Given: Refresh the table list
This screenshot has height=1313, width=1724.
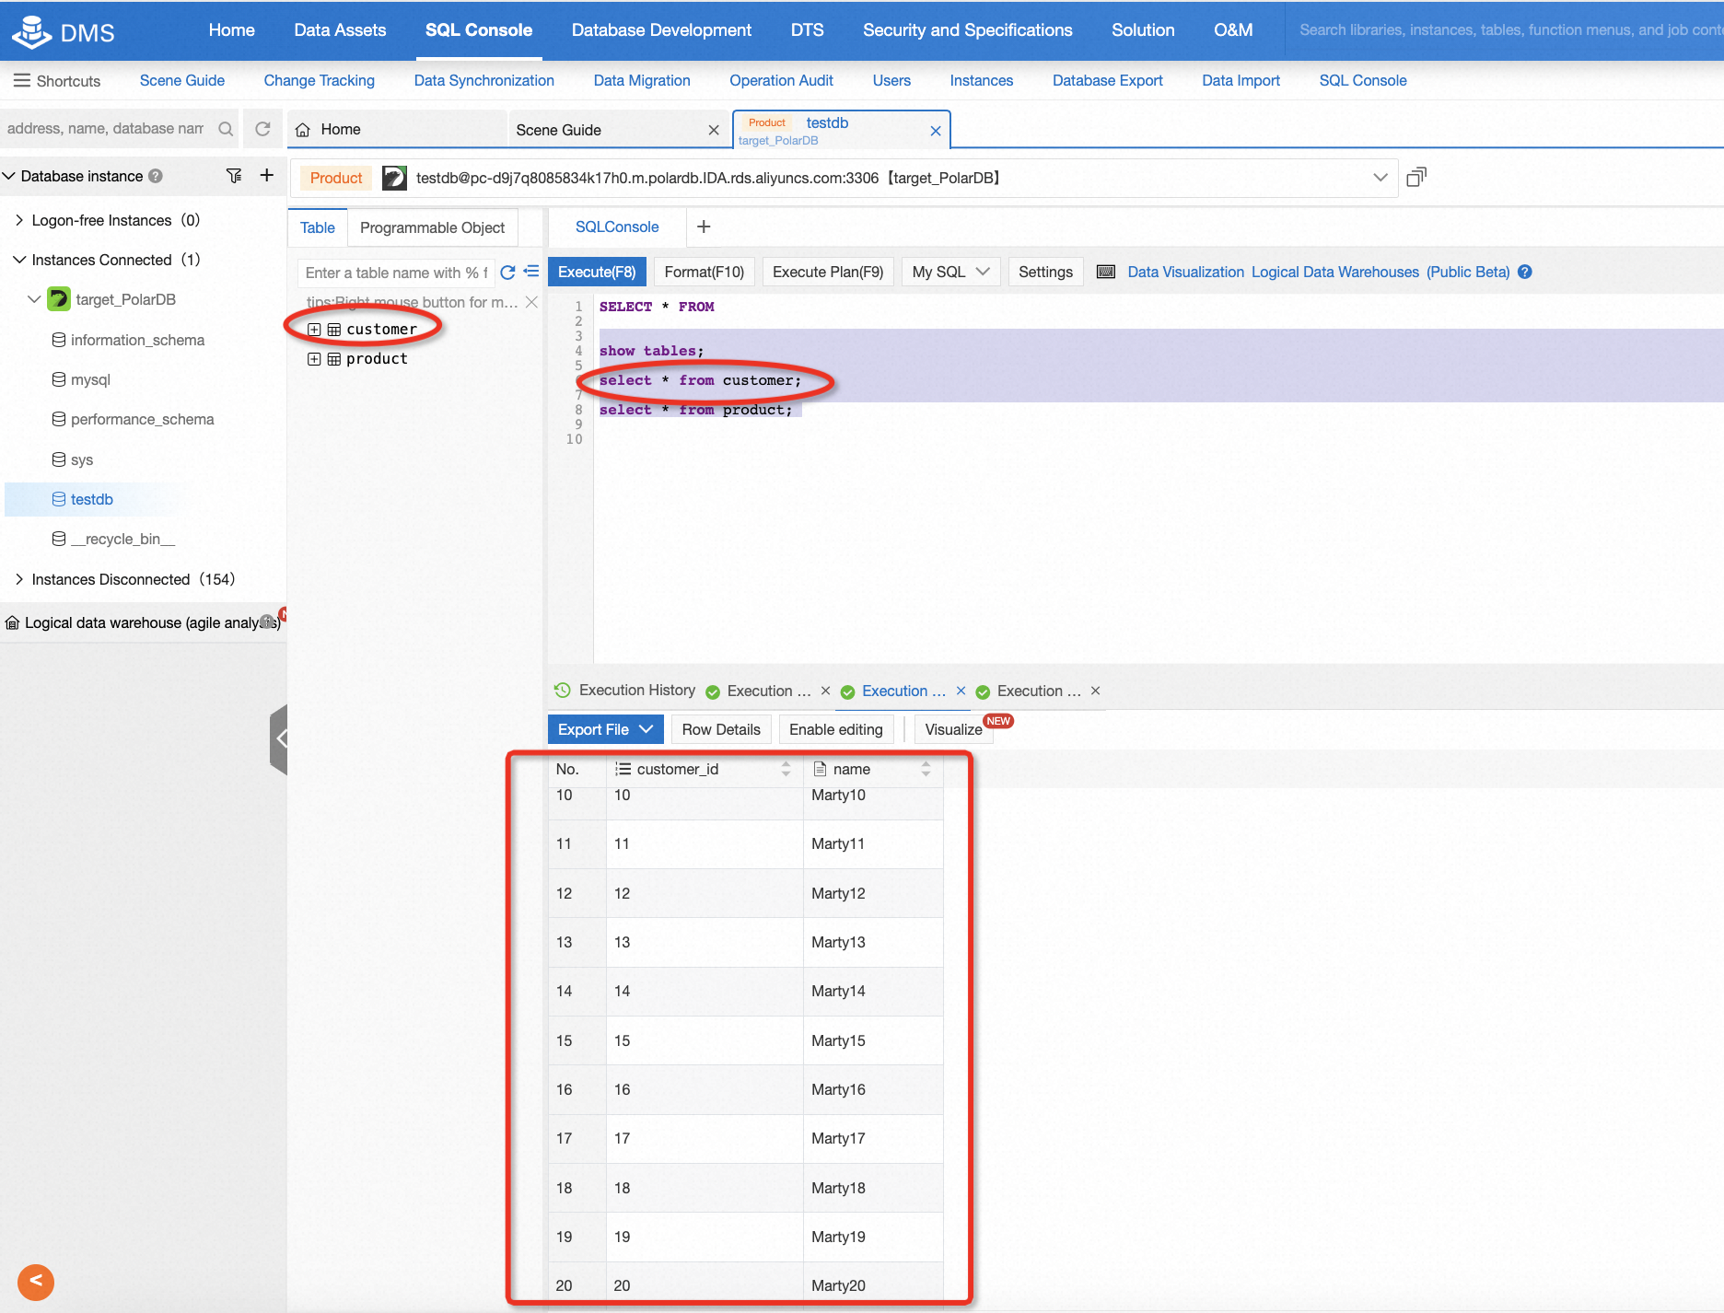Looking at the screenshot, I should point(507,273).
